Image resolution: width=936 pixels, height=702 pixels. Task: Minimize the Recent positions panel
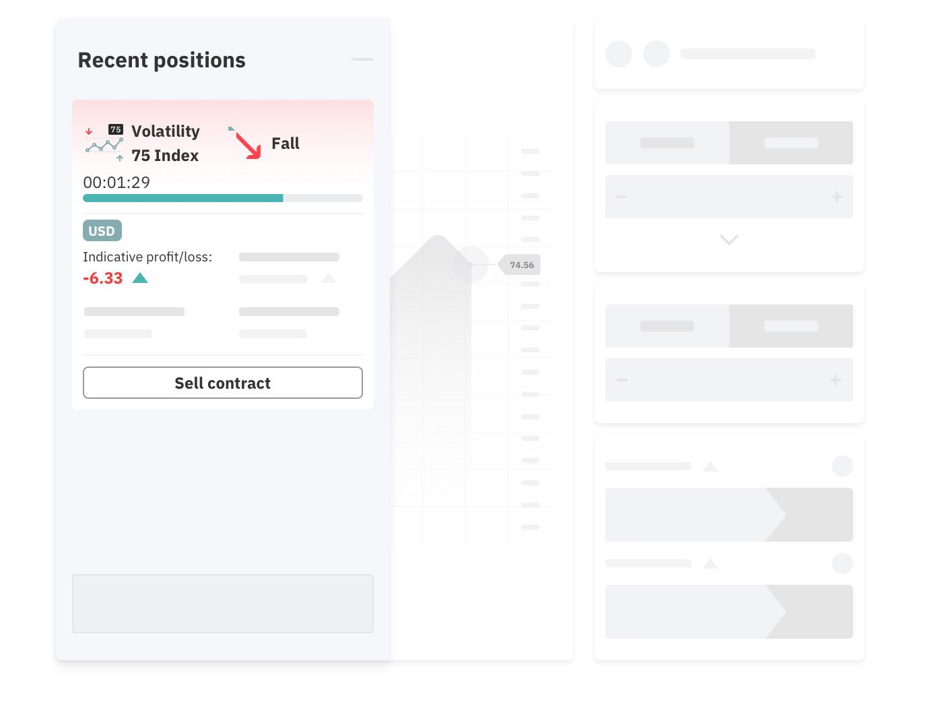click(362, 59)
